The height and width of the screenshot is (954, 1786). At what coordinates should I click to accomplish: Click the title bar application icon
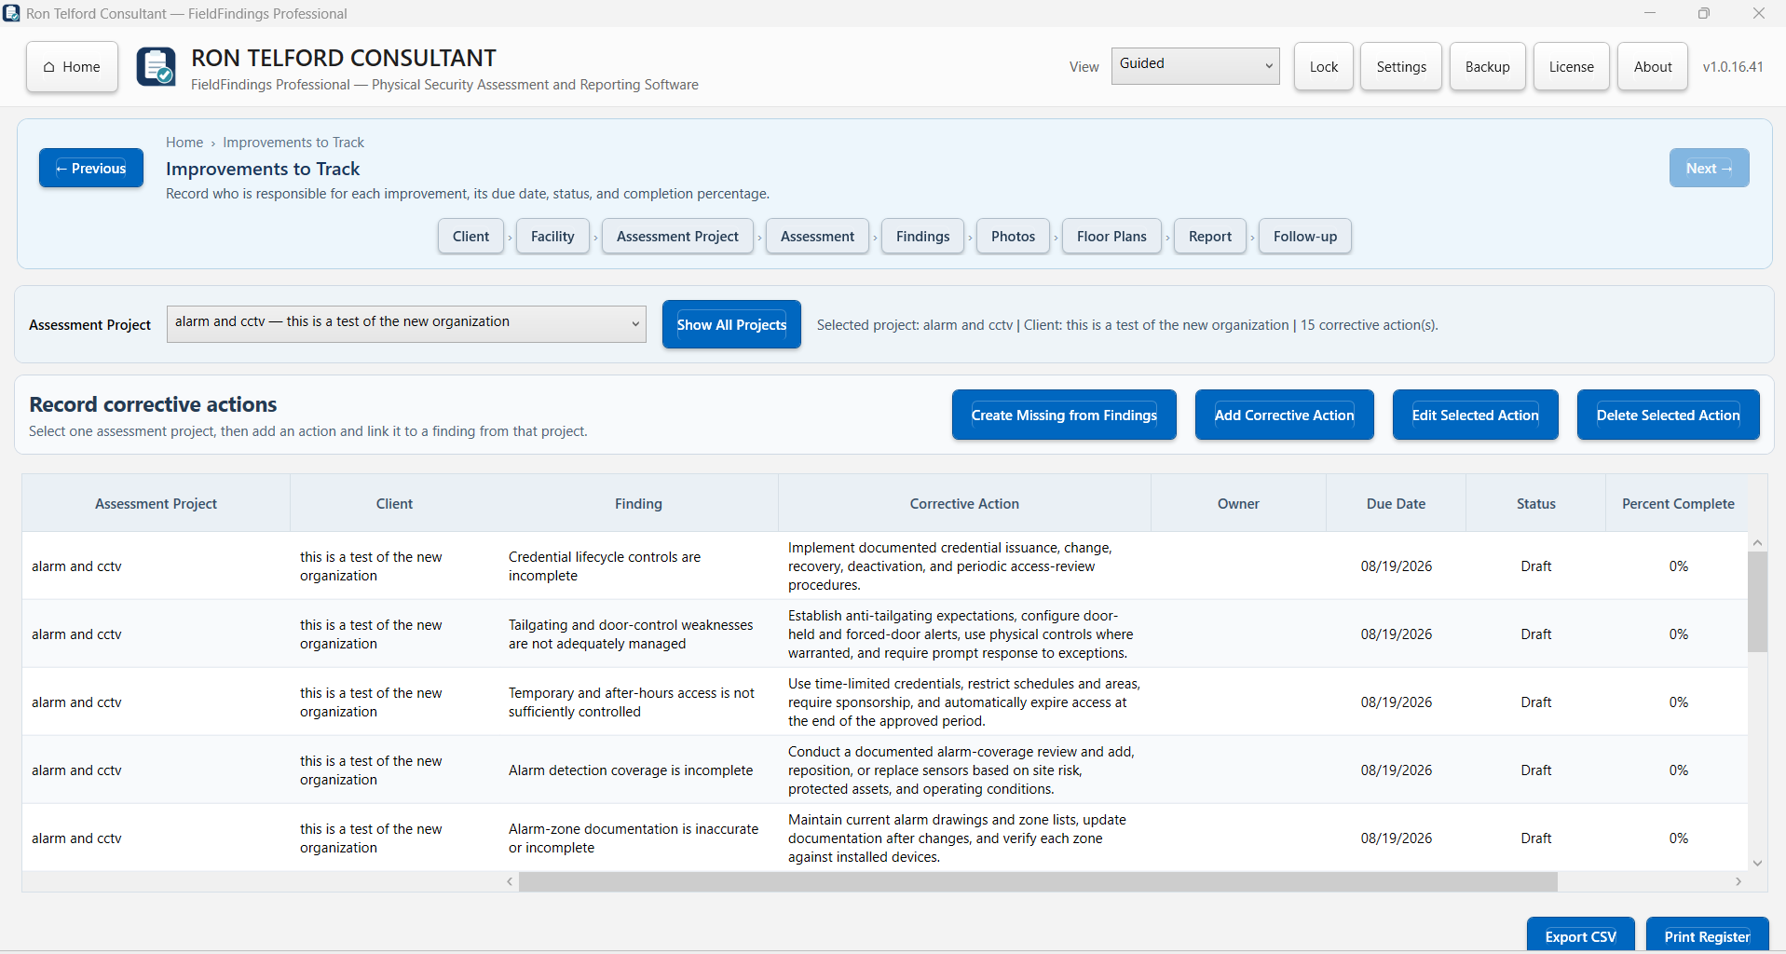11,13
